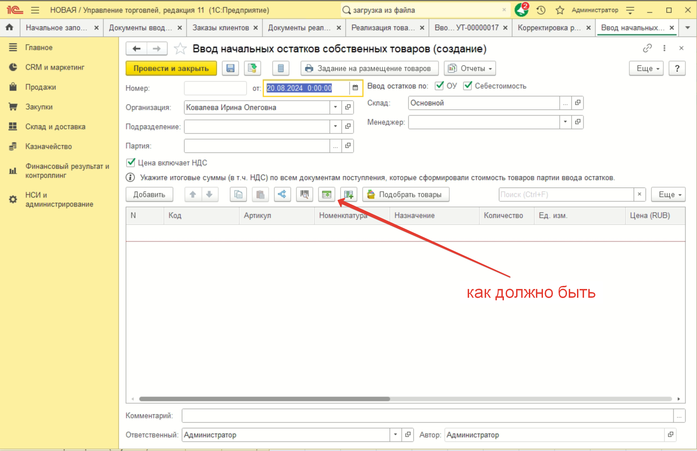The width and height of the screenshot is (697, 451).
Task: Click the notifications bell with badge
Action: pyautogui.click(x=521, y=10)
